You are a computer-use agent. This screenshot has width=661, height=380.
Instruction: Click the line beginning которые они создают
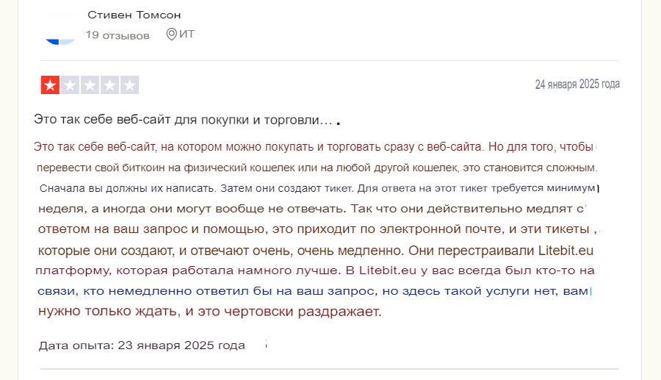coord(315,251)
